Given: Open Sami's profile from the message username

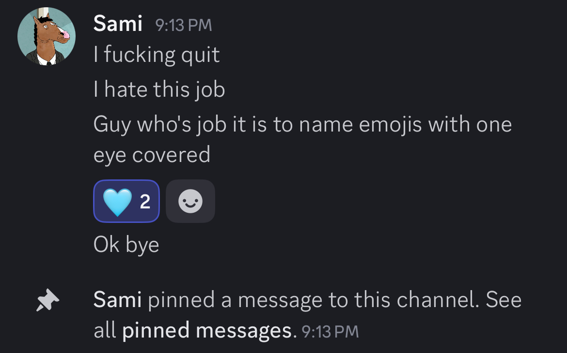Looking at the screenshot, I should point(118,23).
